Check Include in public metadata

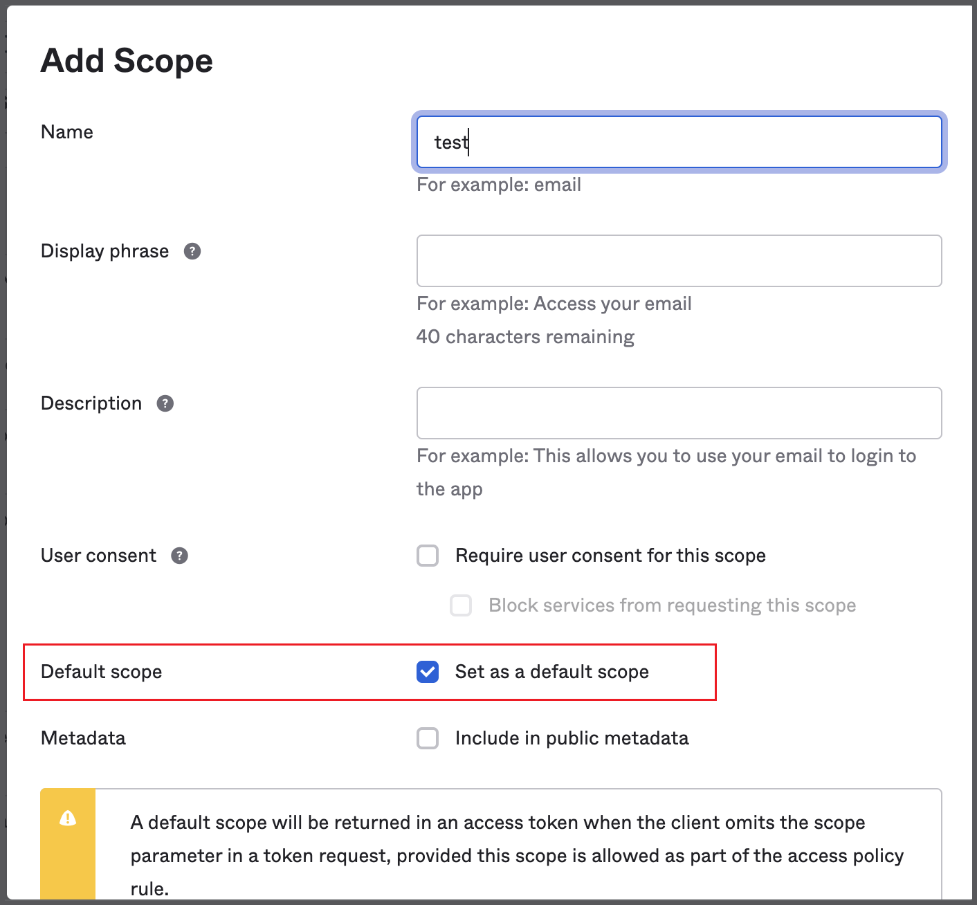[x=428, y=738]
